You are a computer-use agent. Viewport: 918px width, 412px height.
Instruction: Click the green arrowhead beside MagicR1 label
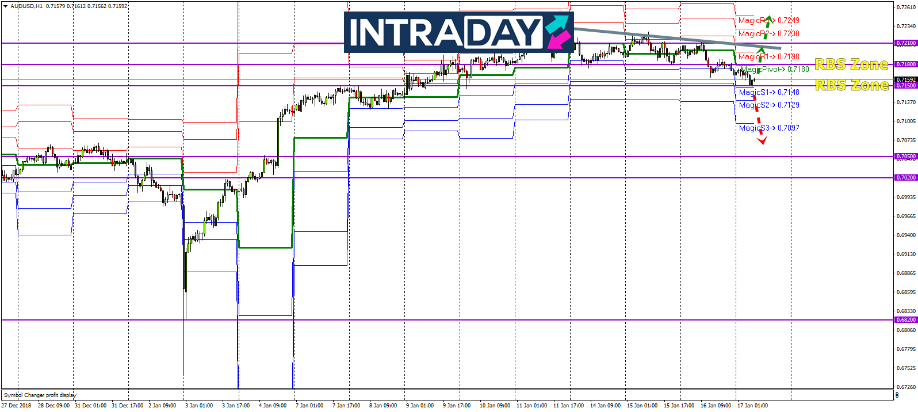coord(762,51)
